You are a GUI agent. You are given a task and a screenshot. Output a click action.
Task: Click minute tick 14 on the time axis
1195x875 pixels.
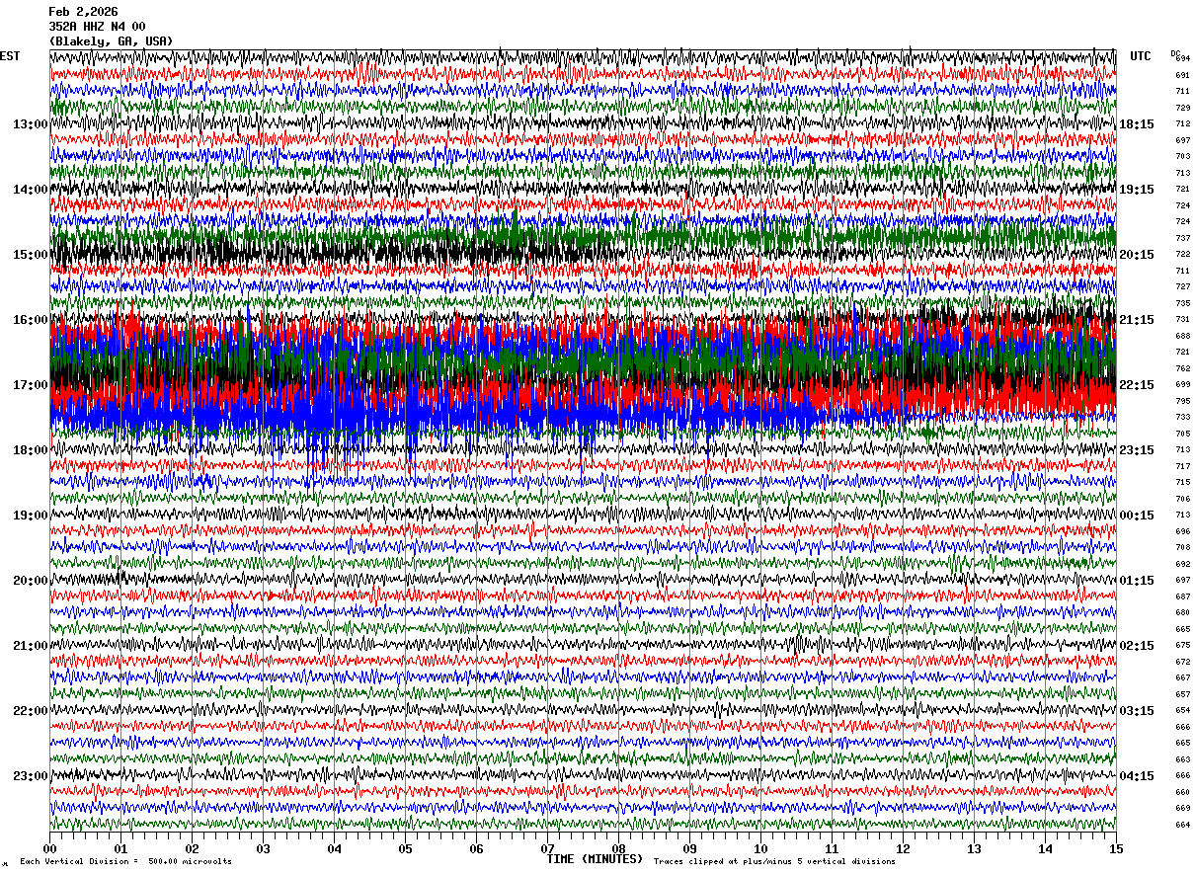pos(1045,848)
